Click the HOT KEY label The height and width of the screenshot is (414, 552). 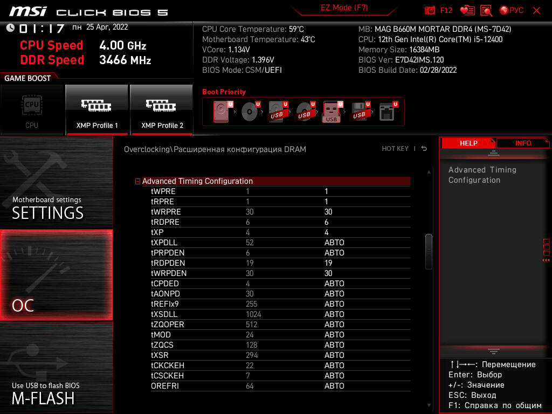pyautogui.click(x=395, y=149)
